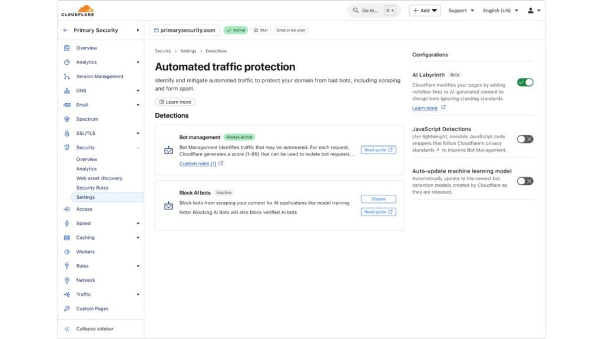Open Security Analytics submenu item
Screen dimensions: 603x339
tap(86, 169)
